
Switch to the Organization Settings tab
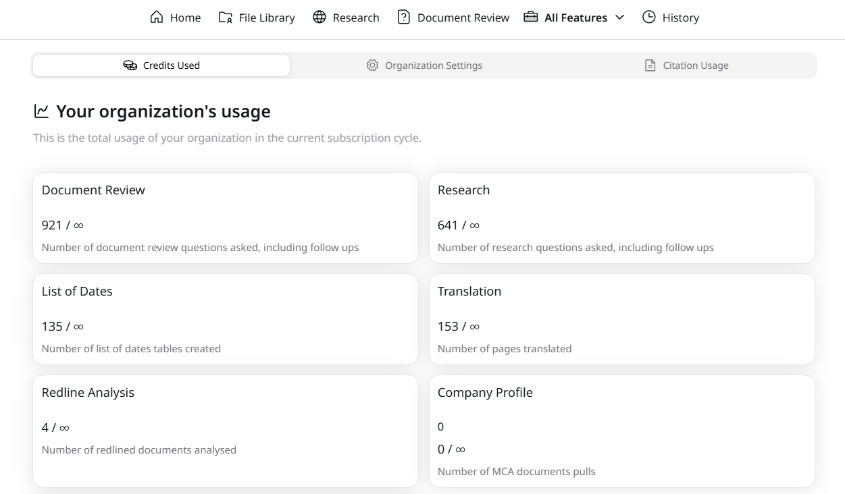click(x=433, y=65)
